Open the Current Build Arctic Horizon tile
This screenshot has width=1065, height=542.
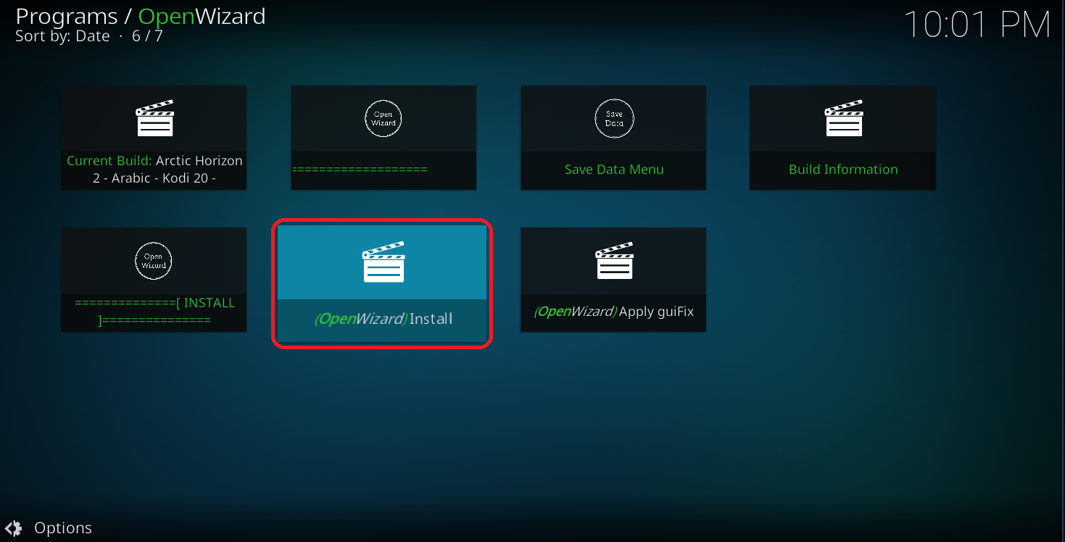coord(153,138)
